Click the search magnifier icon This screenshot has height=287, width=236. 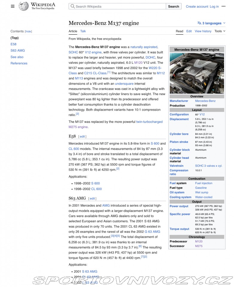coord(72,6)
